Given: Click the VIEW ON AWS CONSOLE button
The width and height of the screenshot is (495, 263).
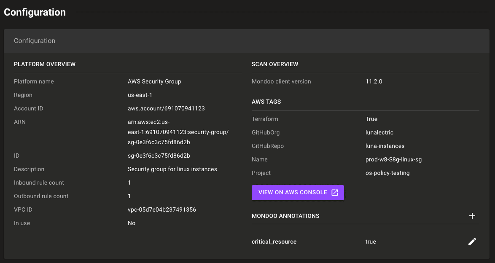Looking at the screenshot, I should point(293,192).
